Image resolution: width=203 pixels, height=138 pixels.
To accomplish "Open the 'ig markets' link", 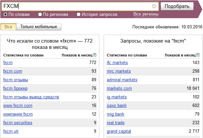I will pyautogui.click(x=117, y=97).
